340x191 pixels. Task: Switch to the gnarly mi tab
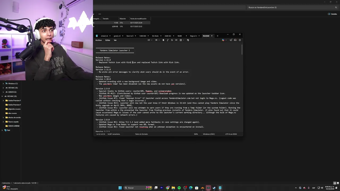click(117, 36)
